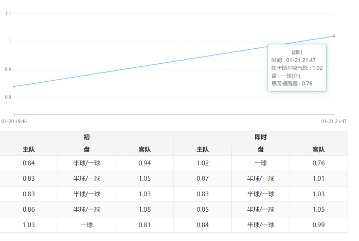Click the 0.94 cell in first row
The image size is (359, 241).
point(145,163)
